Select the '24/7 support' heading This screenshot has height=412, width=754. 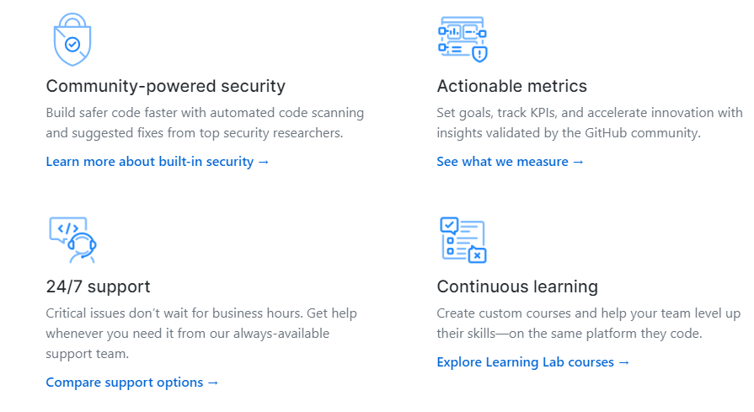[x=98, y=286]
